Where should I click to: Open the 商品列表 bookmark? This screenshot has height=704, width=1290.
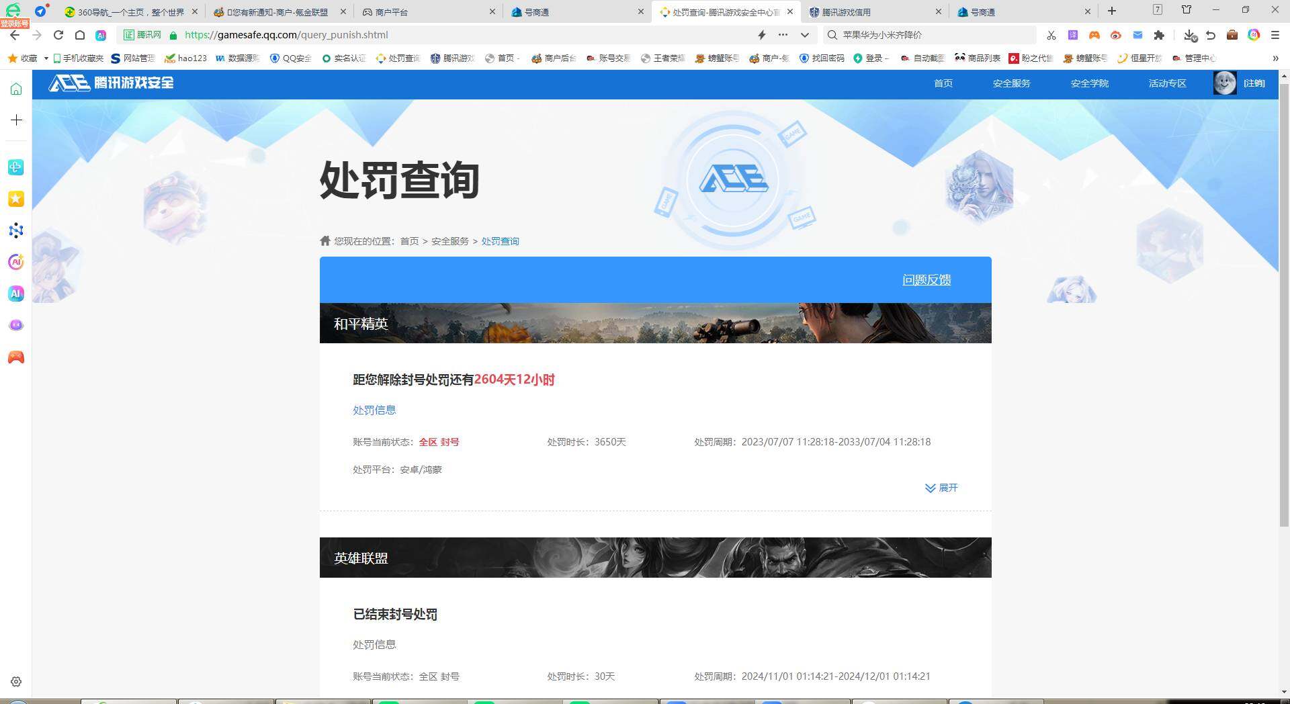point(978,58)
